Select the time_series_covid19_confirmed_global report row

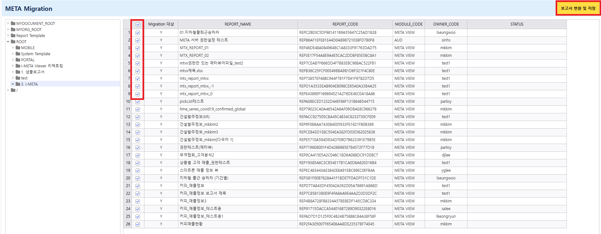coord(212,109)
